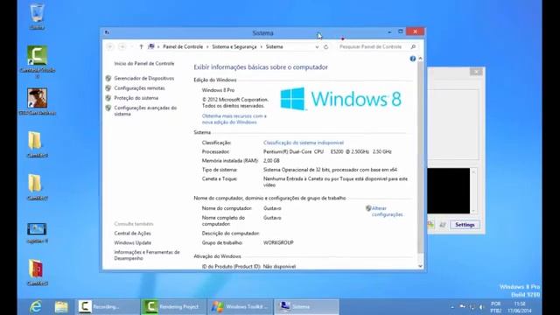The height and width of the screenshot is (315, 560).
Task: Go forward with the navigation arrow
Action: [122, 46]
